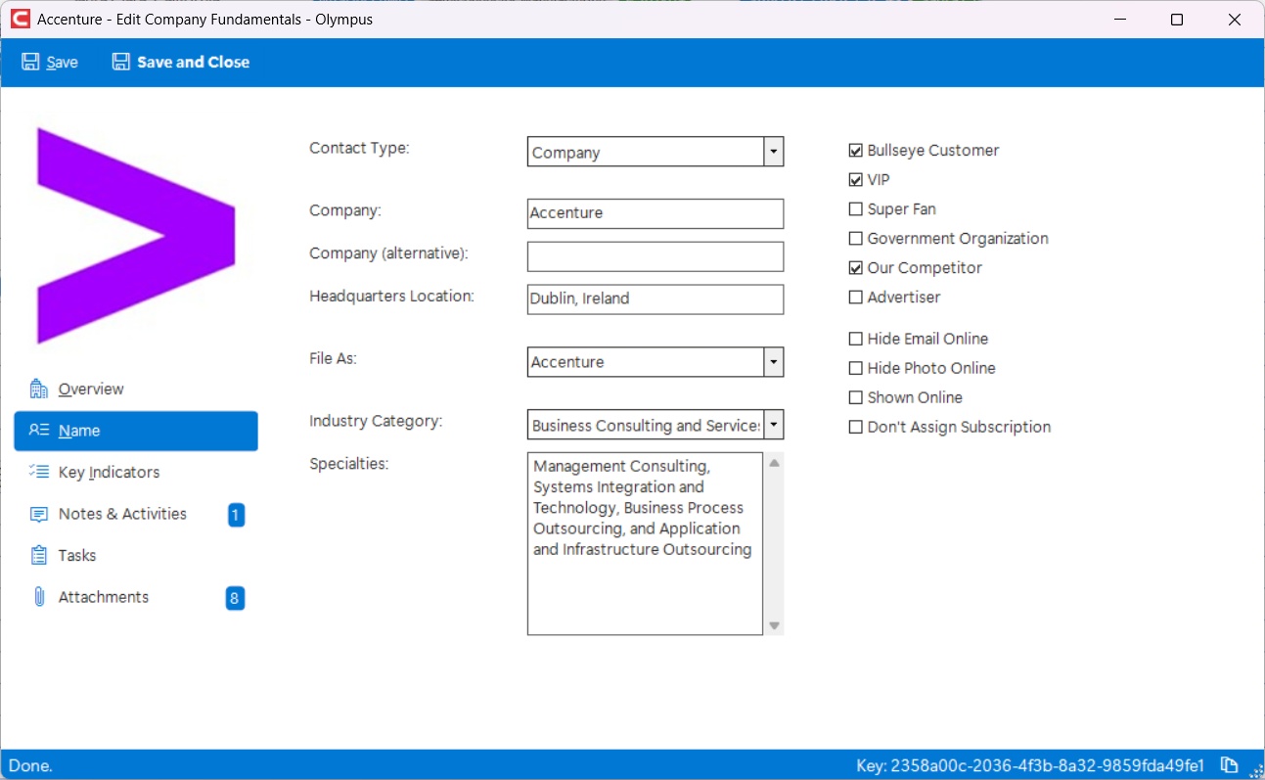Viewport: 1265px width, 780px height.
Task: Click the Company name field
Action: point(655,213)
